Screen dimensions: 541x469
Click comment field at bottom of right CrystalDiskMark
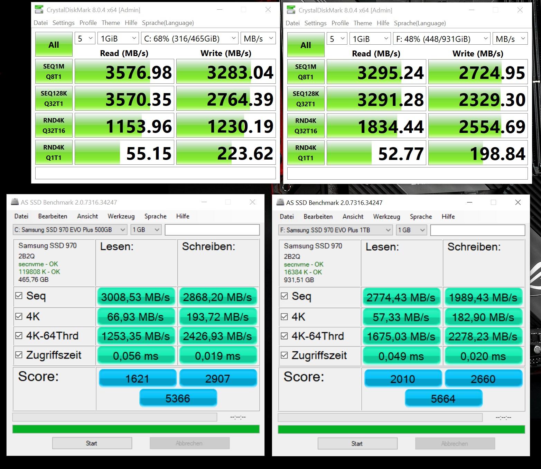[x=407, y=173]
